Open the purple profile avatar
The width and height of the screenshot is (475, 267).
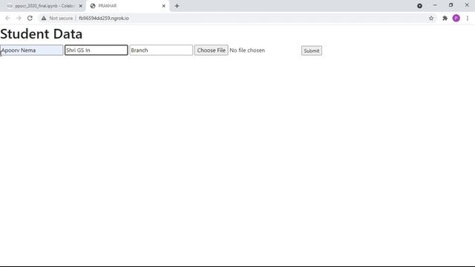[x=456, y=18]
